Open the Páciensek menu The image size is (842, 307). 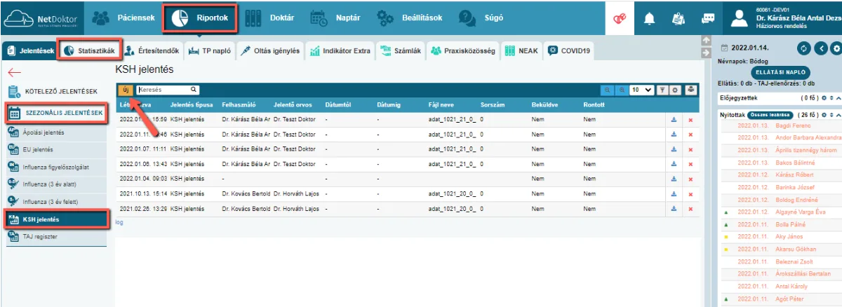(123, 18)
